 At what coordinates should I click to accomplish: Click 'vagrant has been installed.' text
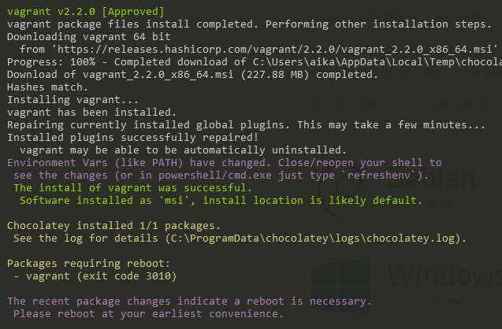pos(91,113)
